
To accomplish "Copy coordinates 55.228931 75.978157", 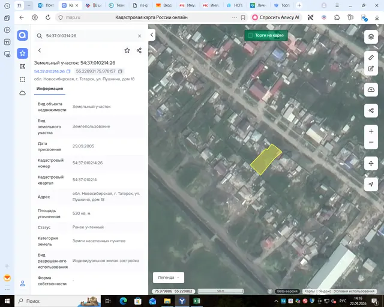I will [x=120, y=71].
